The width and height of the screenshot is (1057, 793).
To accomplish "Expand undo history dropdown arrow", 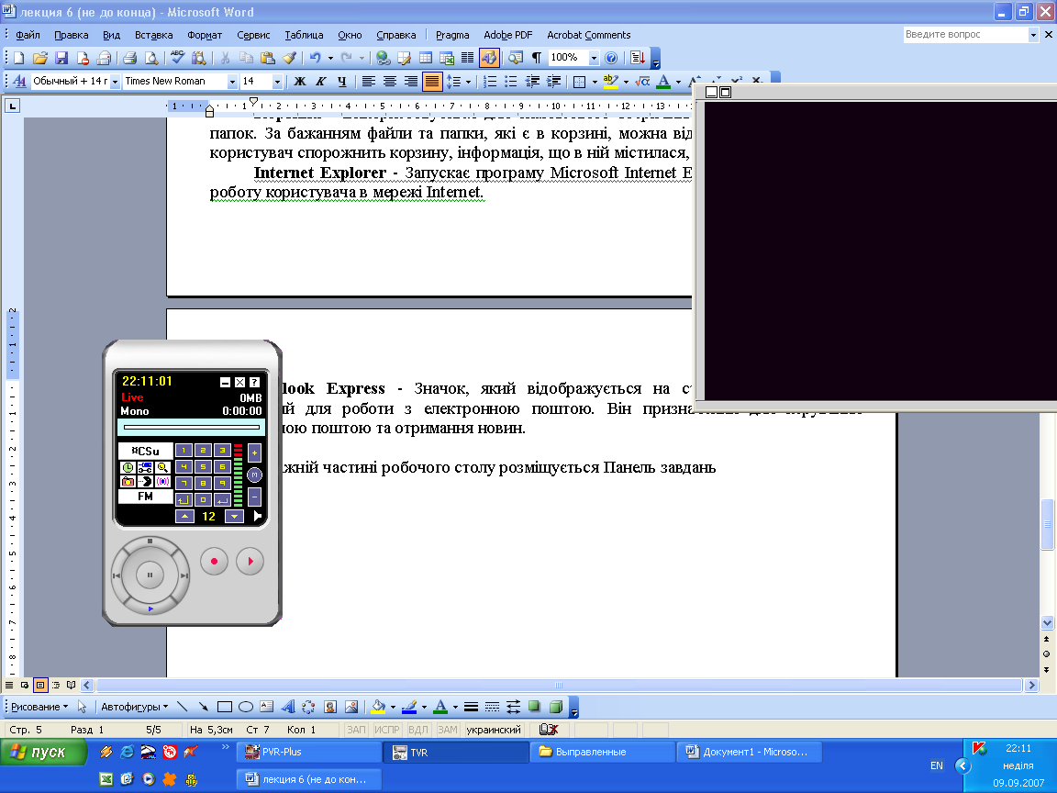I will click(x=330, y=58).
